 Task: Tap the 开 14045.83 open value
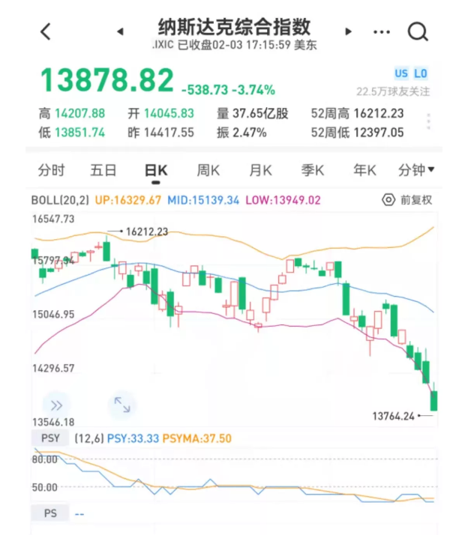(160, 113)
